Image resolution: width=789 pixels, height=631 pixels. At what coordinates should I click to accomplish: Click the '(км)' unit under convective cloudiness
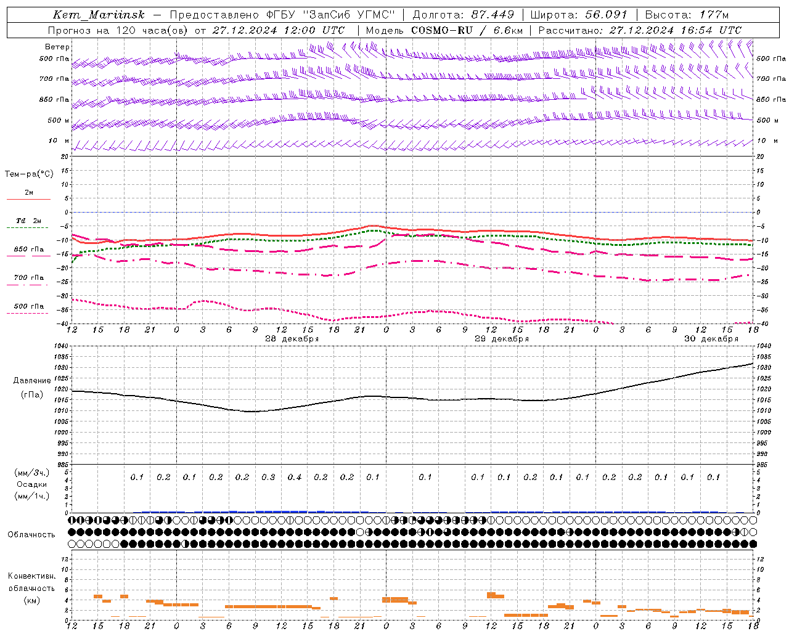[31, 600]
